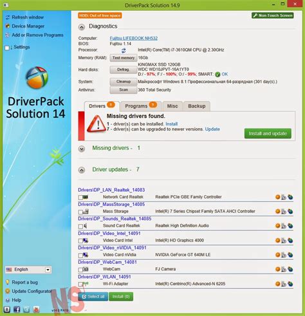Image resolution: width=305 pixels, height=316 pixels.
Task: Click gray device icon in SATA AHCI row
Action: click(x=284, y=212)
